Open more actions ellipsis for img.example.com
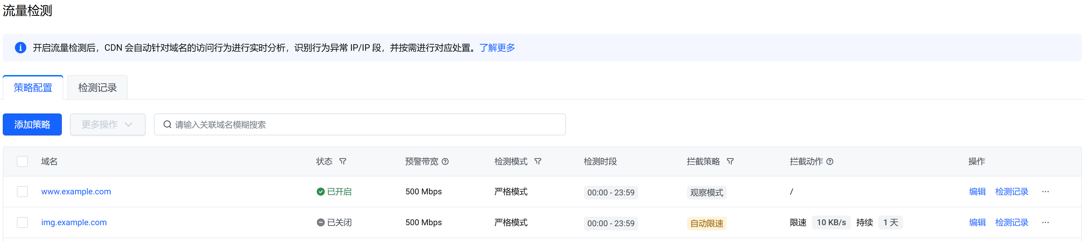This screenshot has height=242, width=1084. tap(1045, 222)
